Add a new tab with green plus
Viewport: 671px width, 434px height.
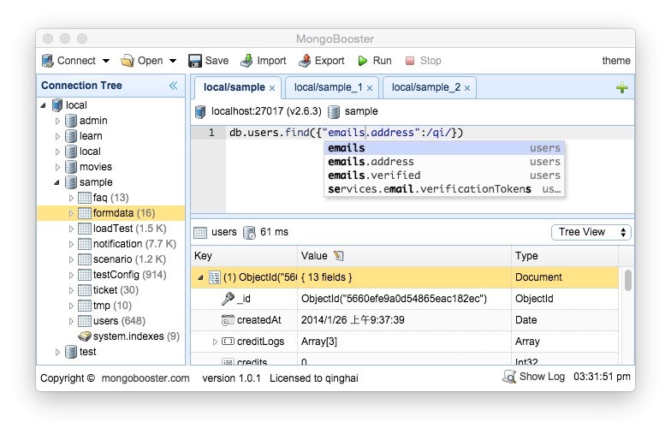[x=622, y=87]
